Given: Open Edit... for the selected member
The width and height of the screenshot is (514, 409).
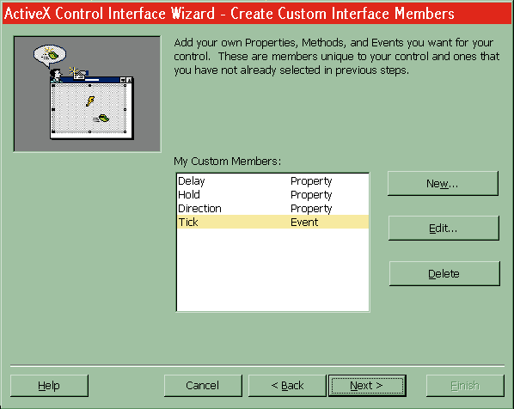Looking at the screenshot, I should (444, 228).
